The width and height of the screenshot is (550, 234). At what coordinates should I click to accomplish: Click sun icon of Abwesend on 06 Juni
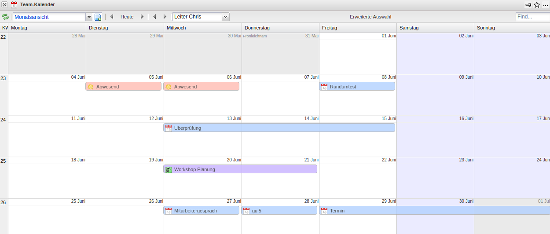point(169,87)
